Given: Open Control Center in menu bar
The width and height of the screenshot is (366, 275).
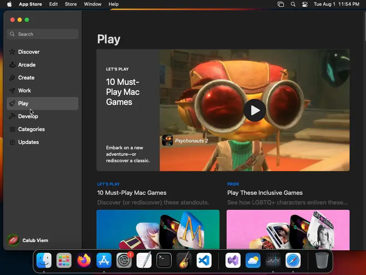Looking at the screenshot, I should click(305, 4).
